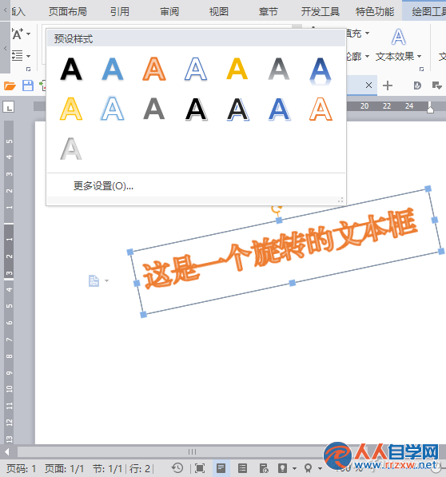Select the blue reflection A preset
The height and width of the screenshot is (477, 446).
[x=321, y=70]
